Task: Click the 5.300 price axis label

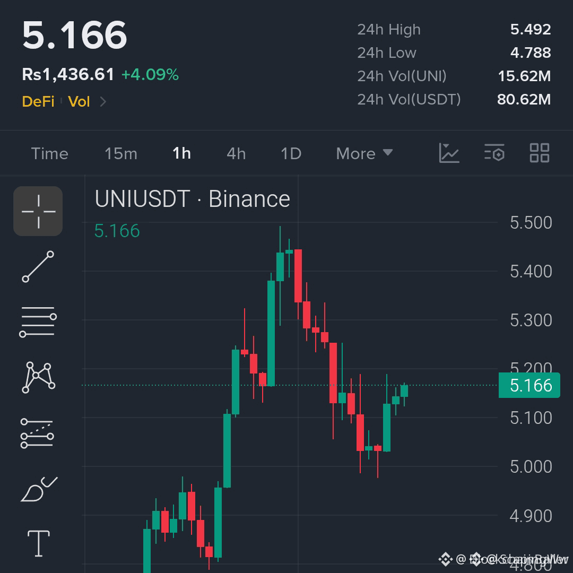Action: click(531, 320)
